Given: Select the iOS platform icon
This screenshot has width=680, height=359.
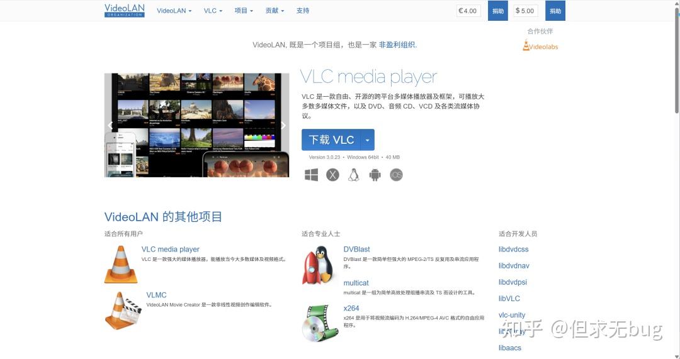Looking at the screenshot, I should (397, 175).
